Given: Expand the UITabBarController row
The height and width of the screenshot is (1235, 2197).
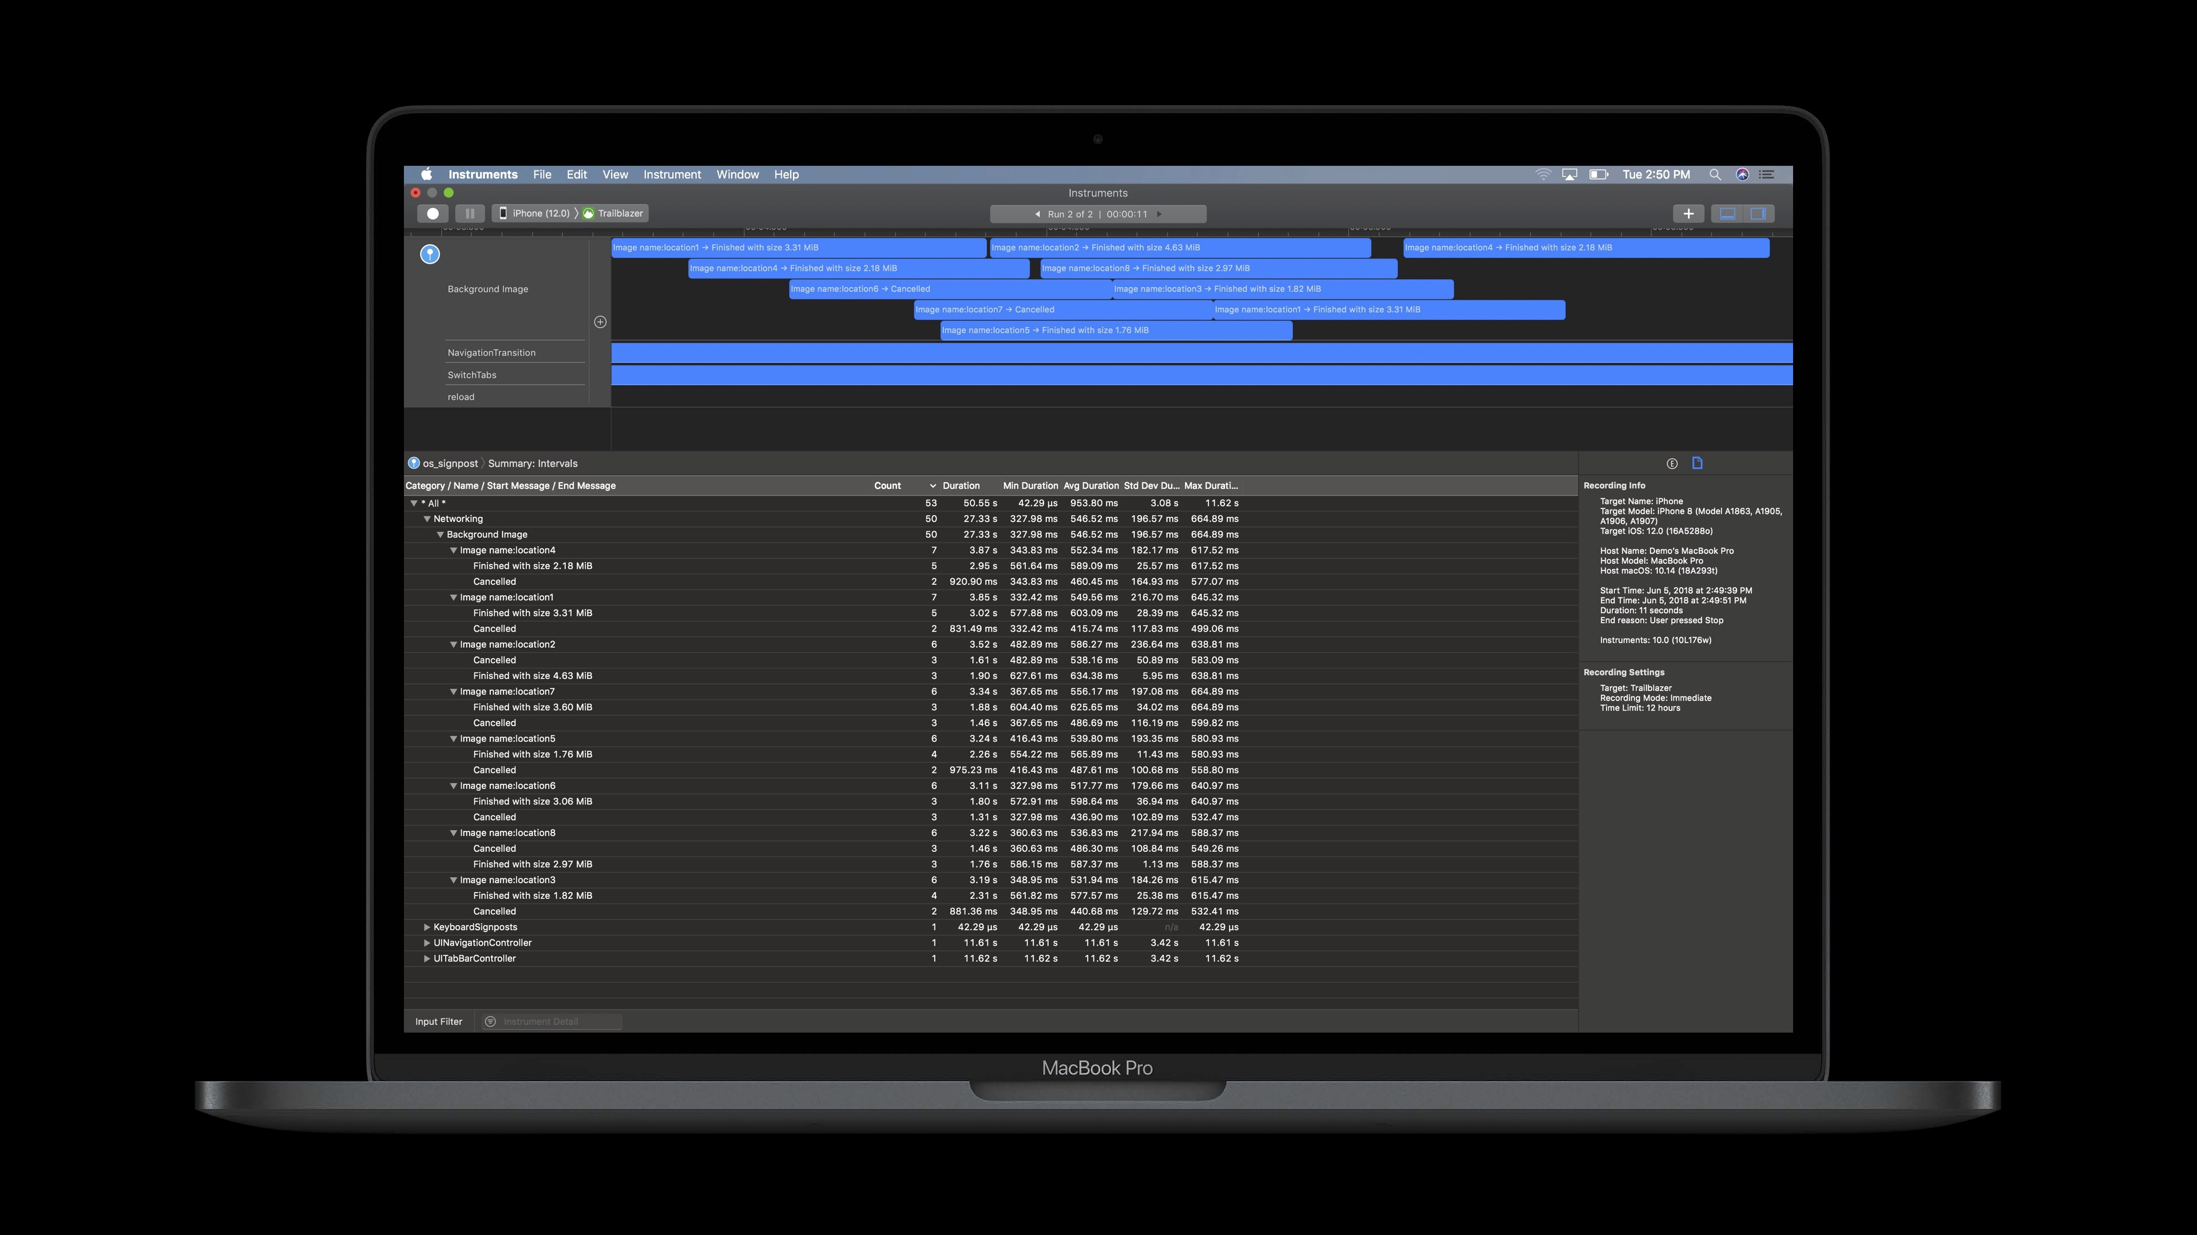Looking at the screenshot, I should pos(427,959).
